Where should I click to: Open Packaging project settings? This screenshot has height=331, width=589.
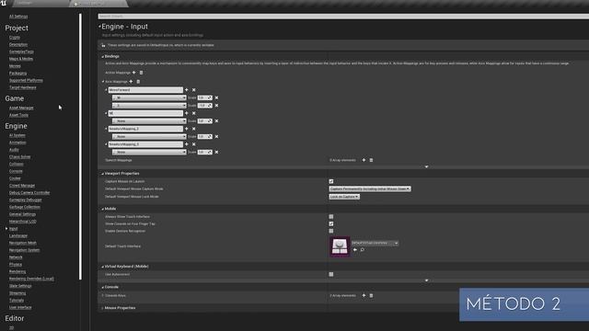[x=18, y=74]
